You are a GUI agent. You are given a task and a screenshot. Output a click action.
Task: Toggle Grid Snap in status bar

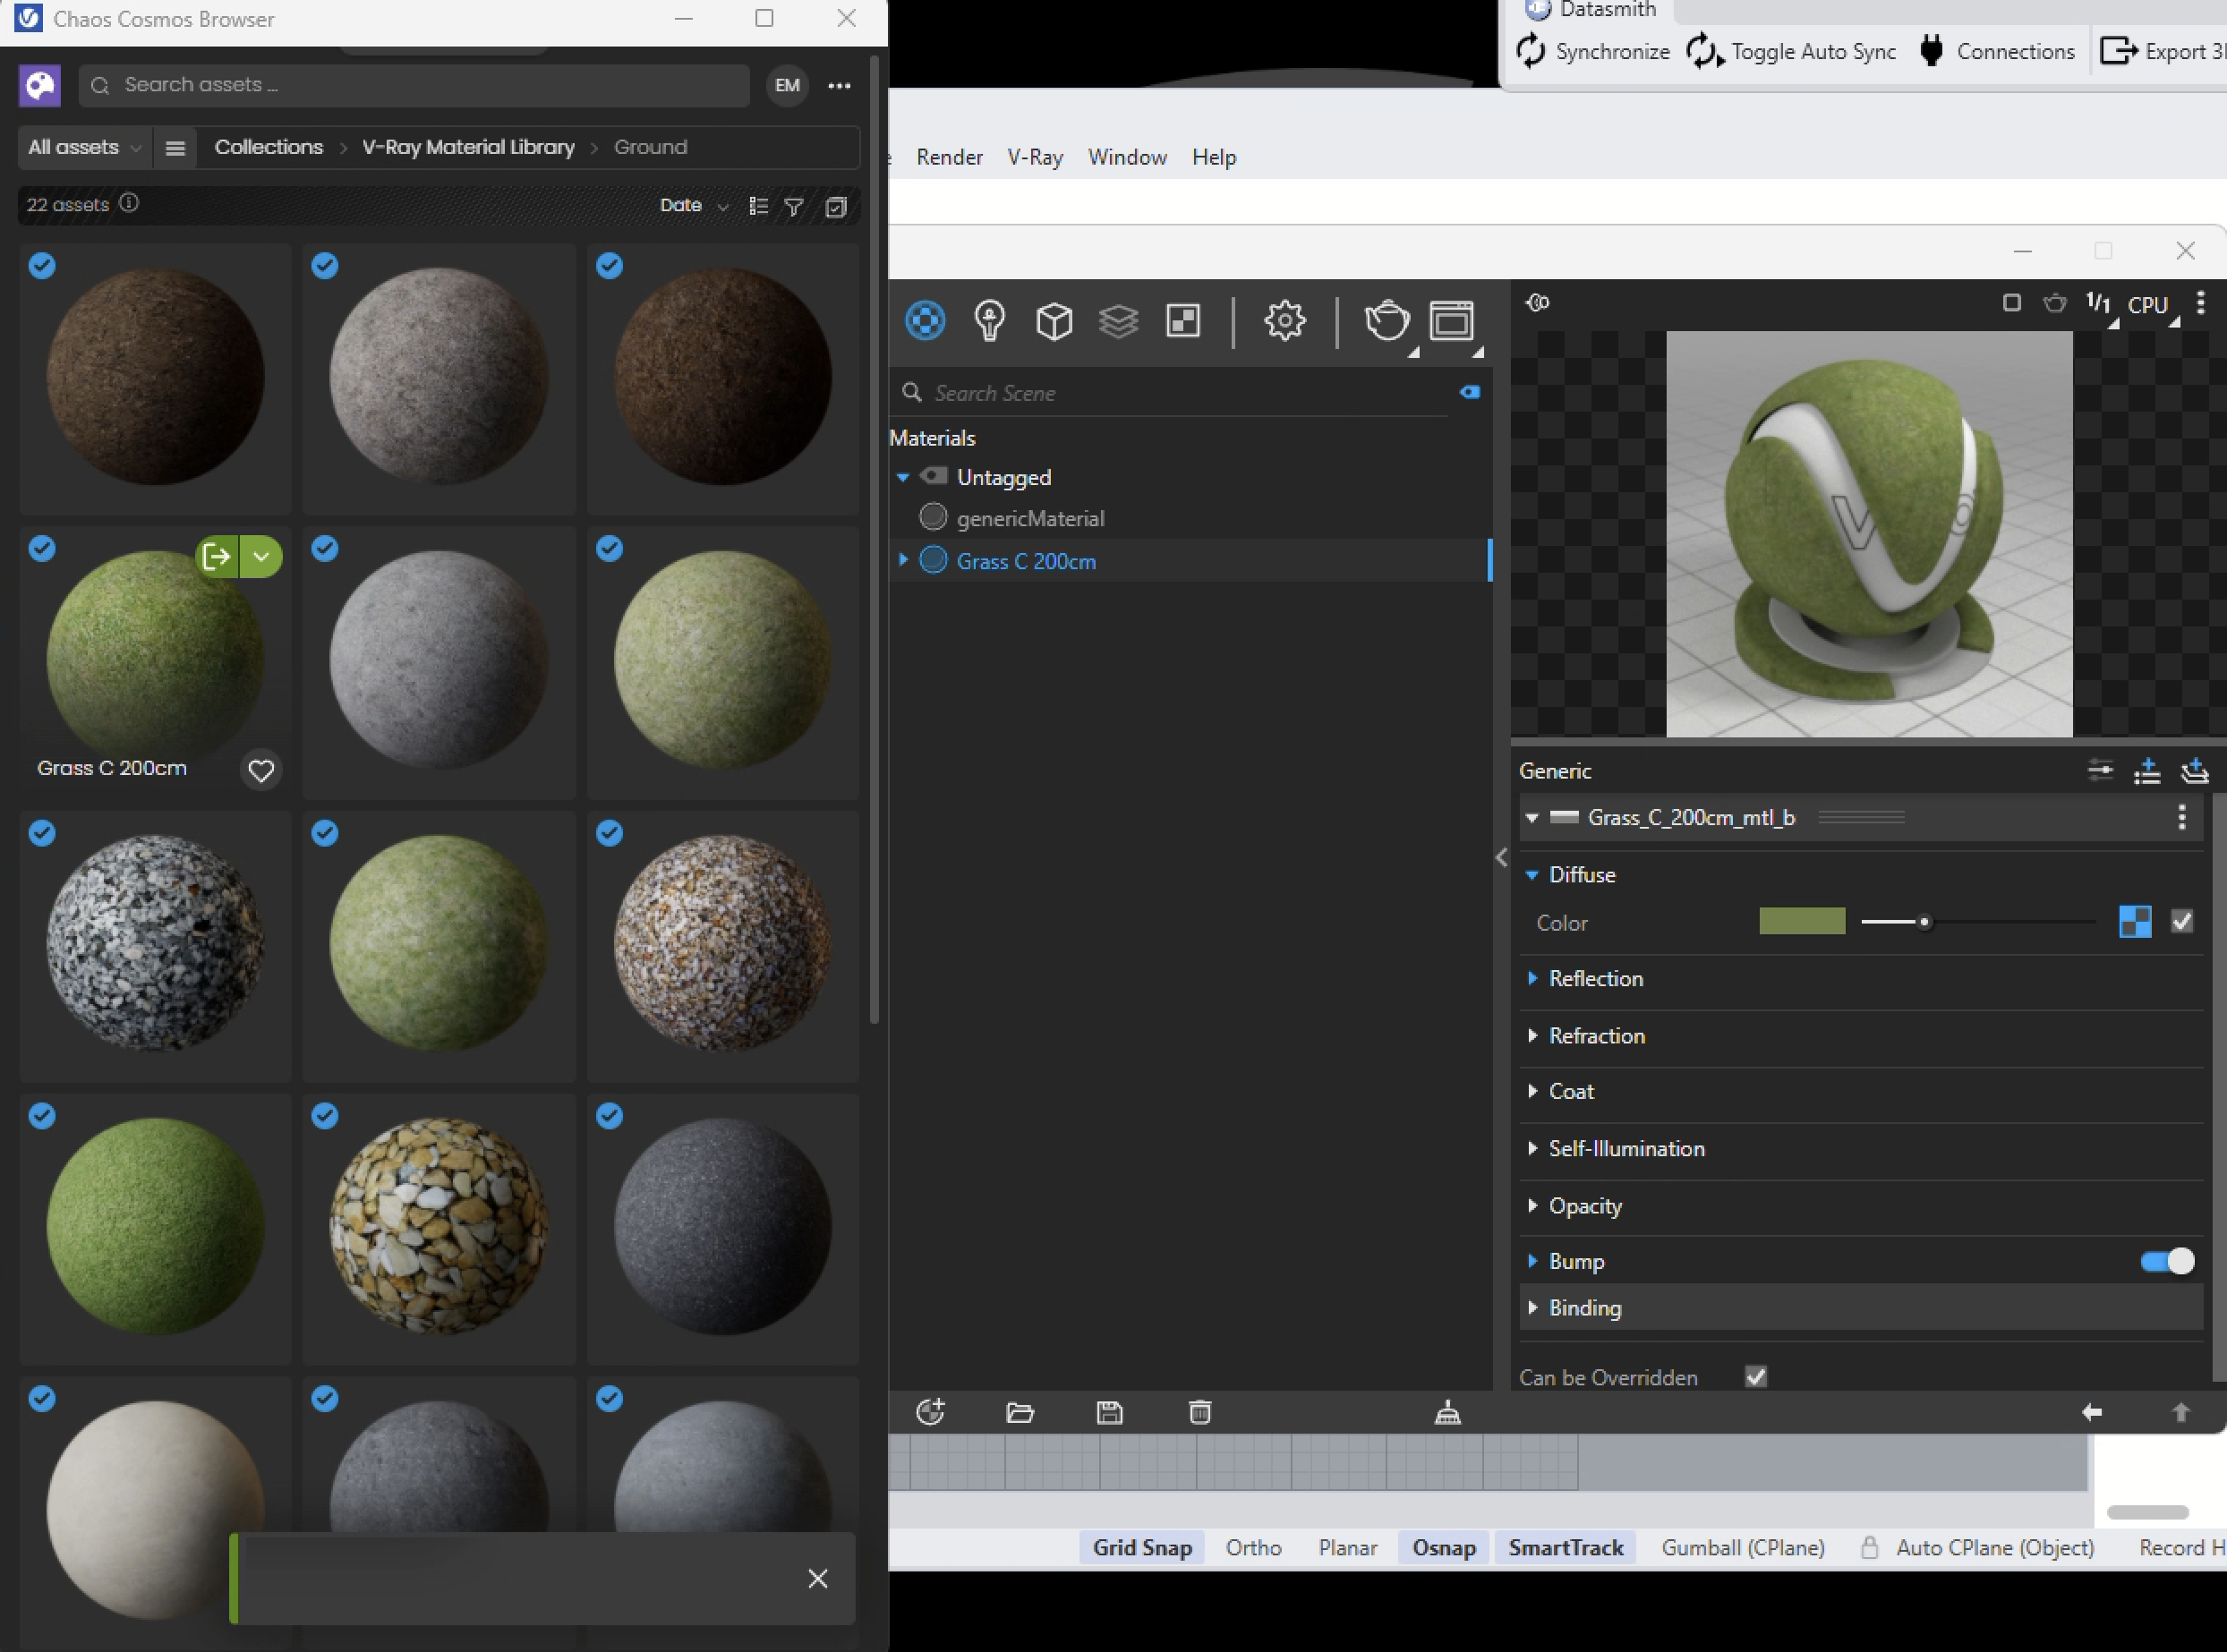(x=1142, y=1548)
